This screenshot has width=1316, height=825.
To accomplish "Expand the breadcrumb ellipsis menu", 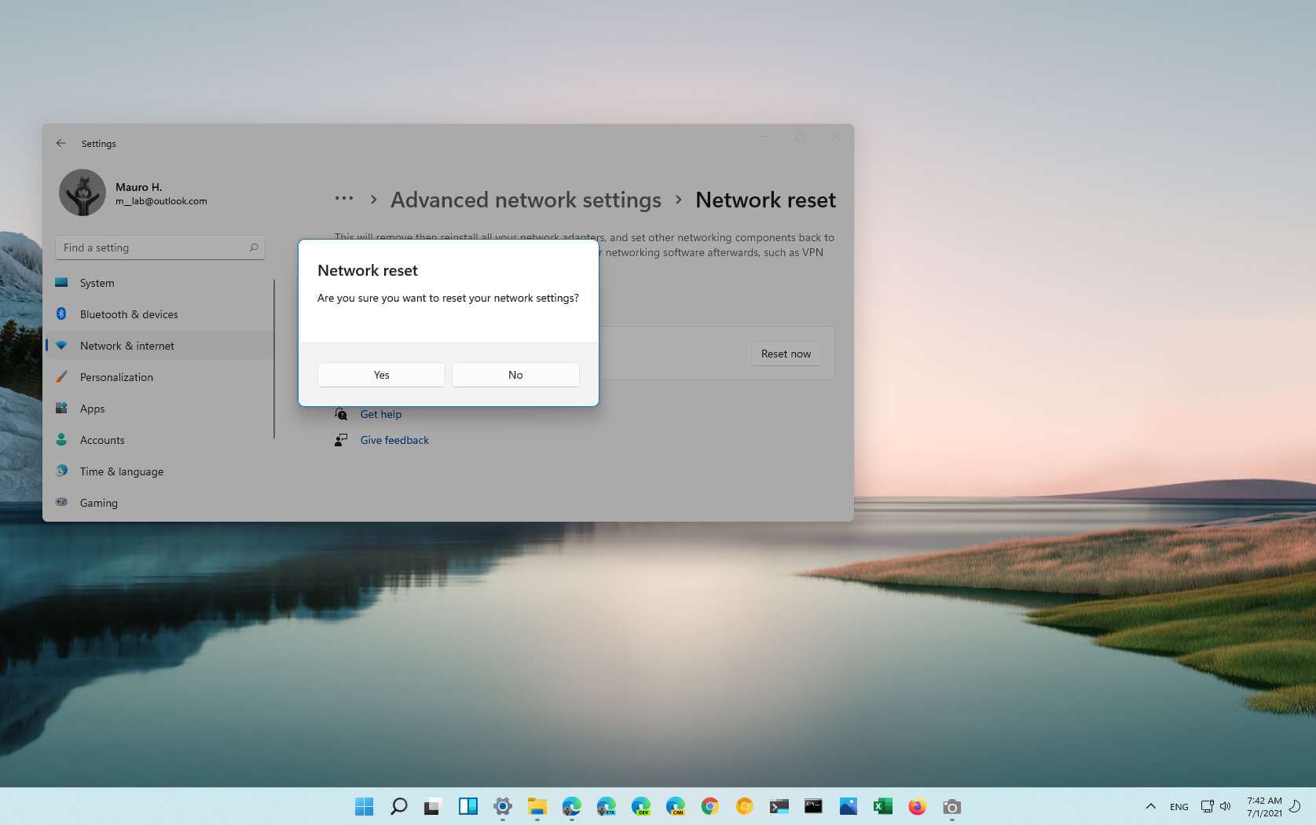I will click(x=343, y=199).
